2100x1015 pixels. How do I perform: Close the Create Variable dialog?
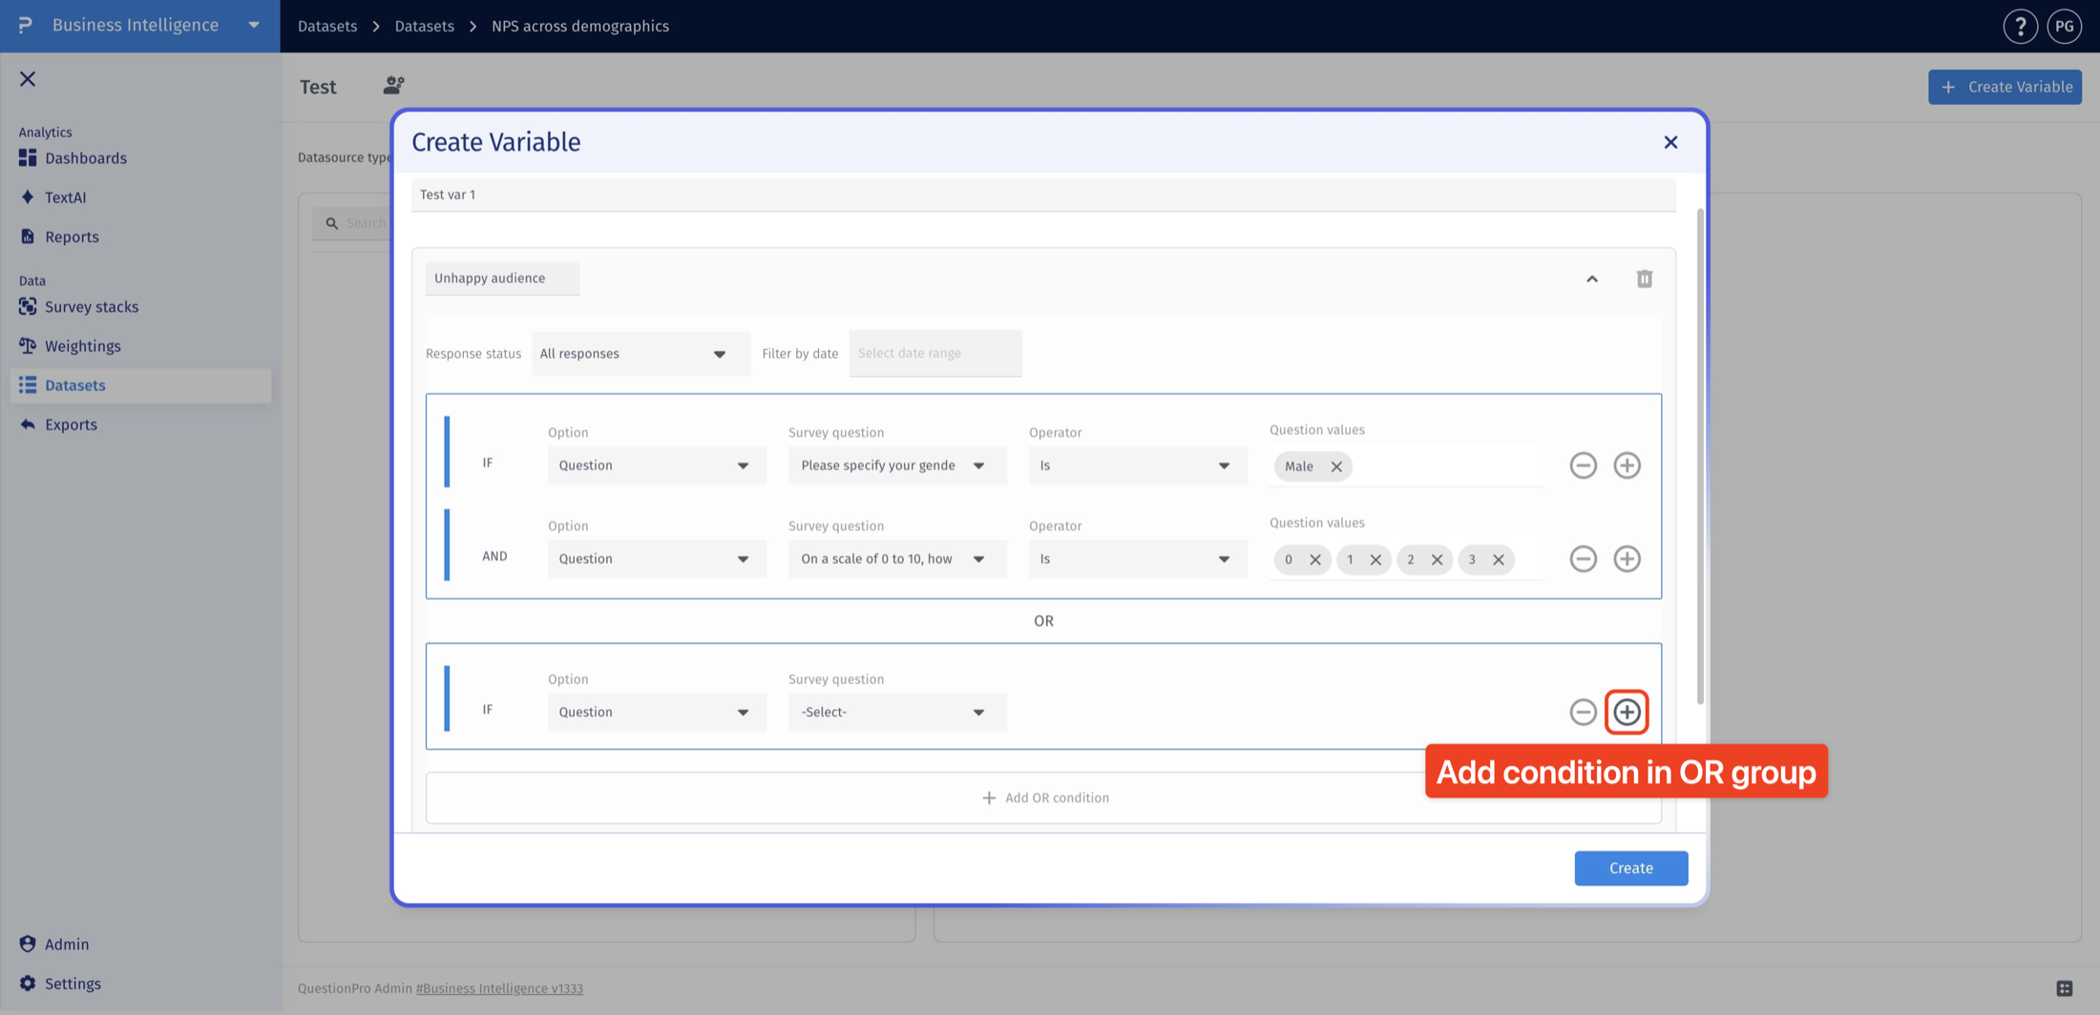coord(1670,142)
